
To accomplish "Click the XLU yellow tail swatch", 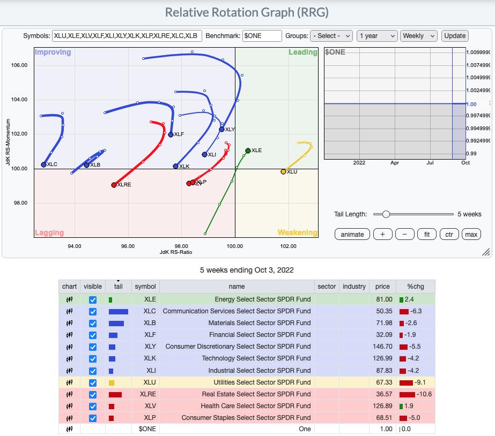I will 112,383.
